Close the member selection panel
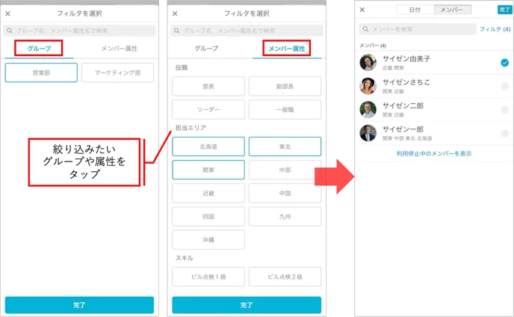Screen dimensions: 514x317 pos(362,10)
